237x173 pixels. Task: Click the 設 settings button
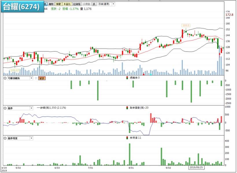(94, 4)
